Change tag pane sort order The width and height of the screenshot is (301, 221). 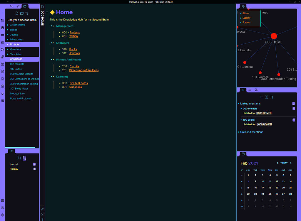[19, 158]
